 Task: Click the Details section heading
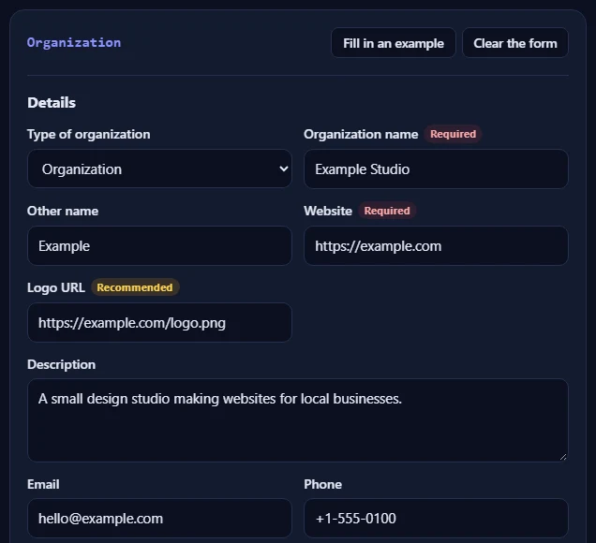(52, 103)
